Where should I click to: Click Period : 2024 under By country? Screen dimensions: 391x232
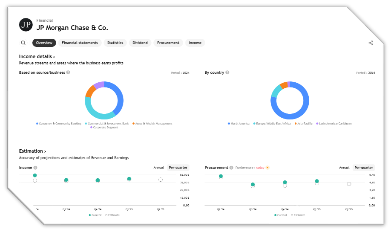coord(365,72)
